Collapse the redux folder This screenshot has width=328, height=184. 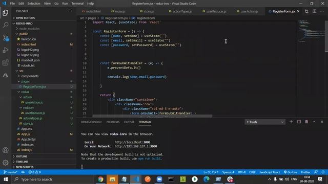tap(44, 92)
